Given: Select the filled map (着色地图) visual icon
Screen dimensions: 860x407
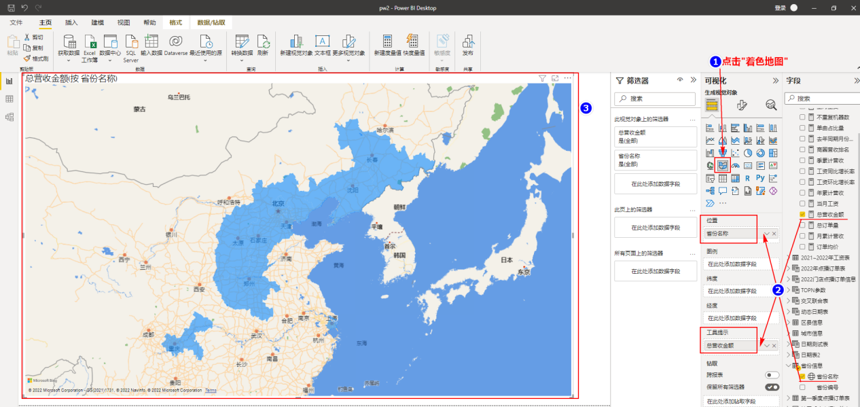Looking at the screenshot, I should 723,165.
